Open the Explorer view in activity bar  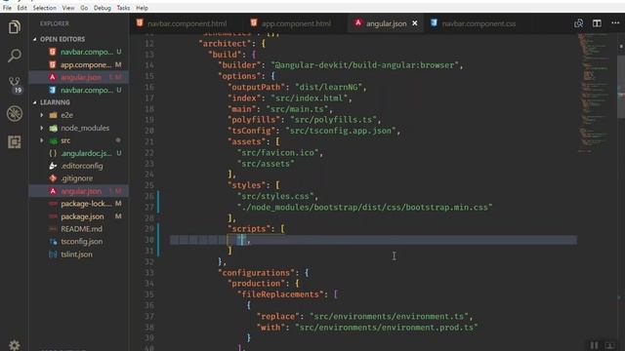[x=15, y=27]
